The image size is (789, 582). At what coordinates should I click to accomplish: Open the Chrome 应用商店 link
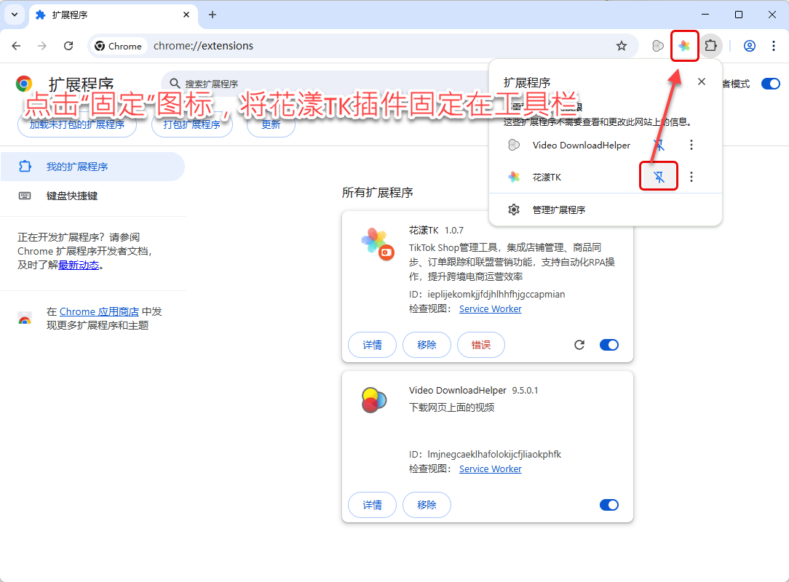tap(99, 312)
